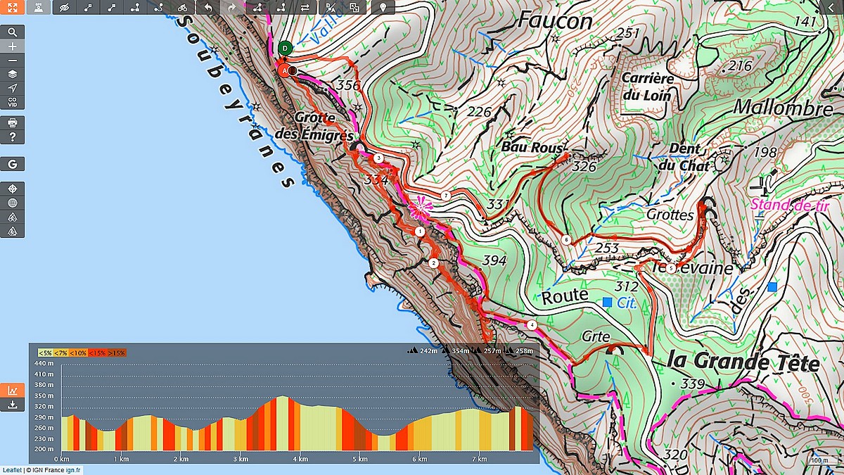Viewport: 844px width, 475px height.
Task: Click the Grotte des Émigrés map label
Action: coord(314,126)
